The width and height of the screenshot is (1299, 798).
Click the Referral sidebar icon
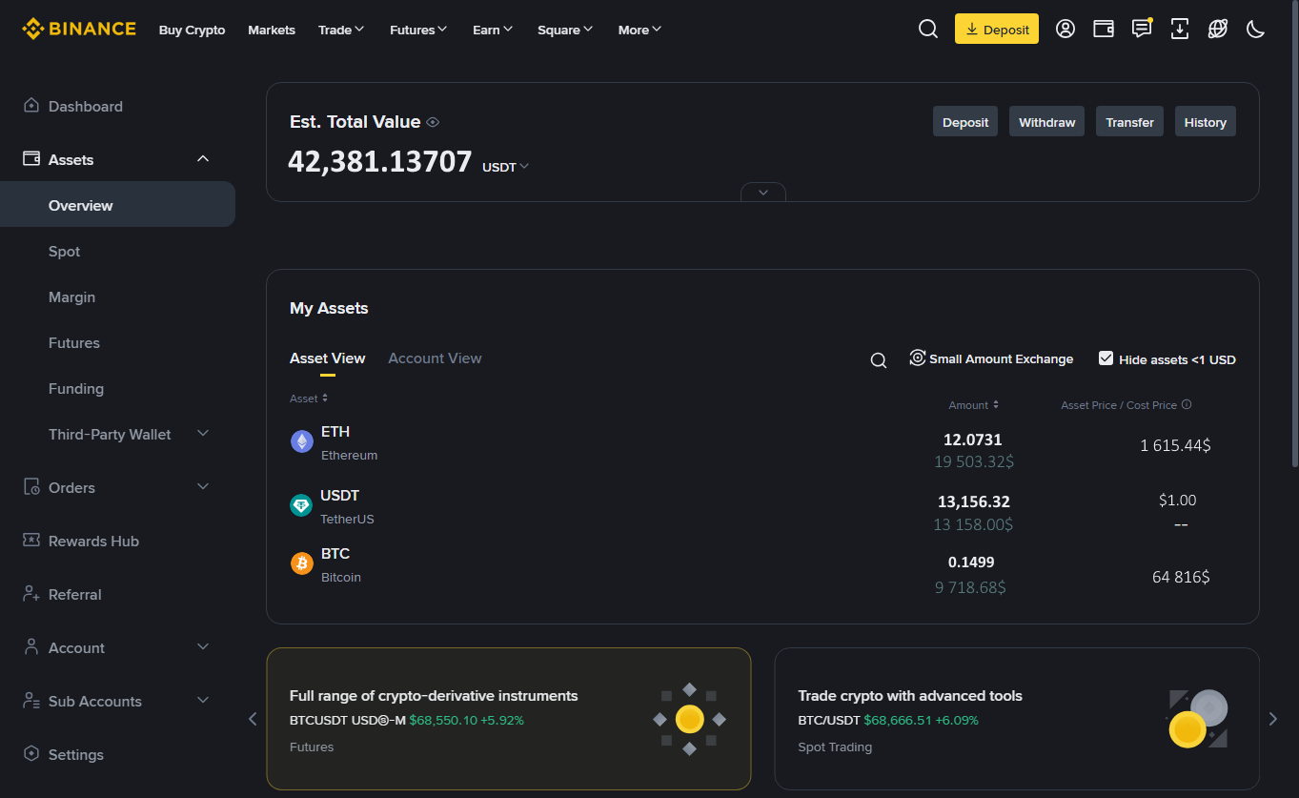31,594
